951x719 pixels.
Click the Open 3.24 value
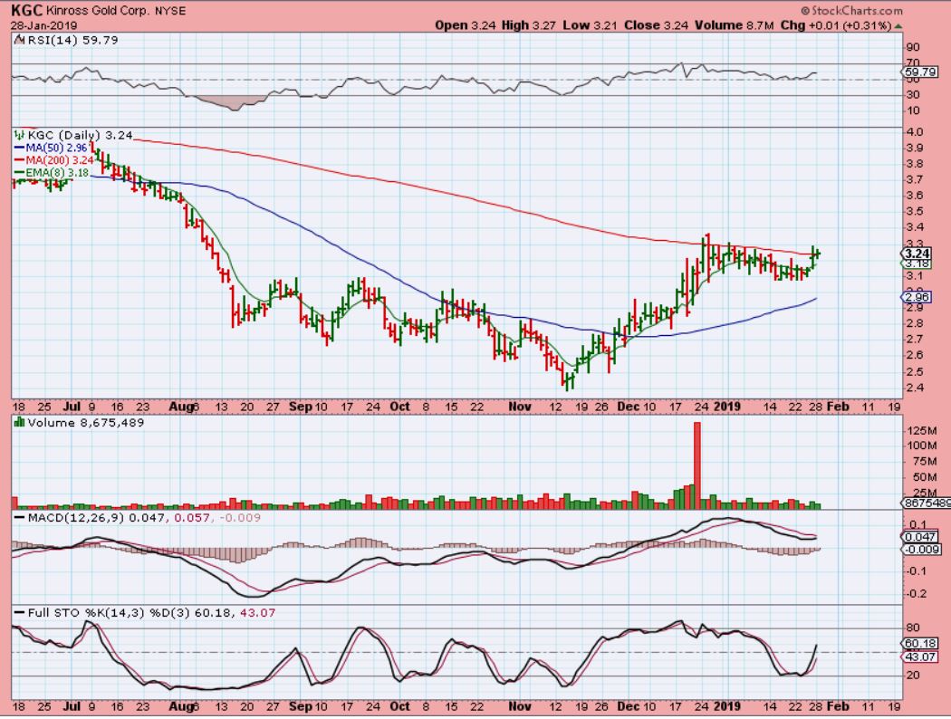(466, 25)
